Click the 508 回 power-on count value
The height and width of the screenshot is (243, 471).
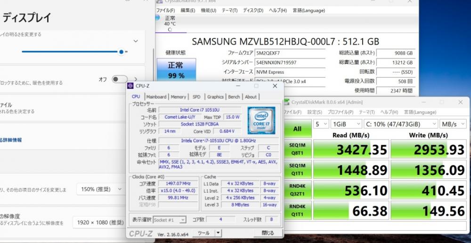click(396, 81)
